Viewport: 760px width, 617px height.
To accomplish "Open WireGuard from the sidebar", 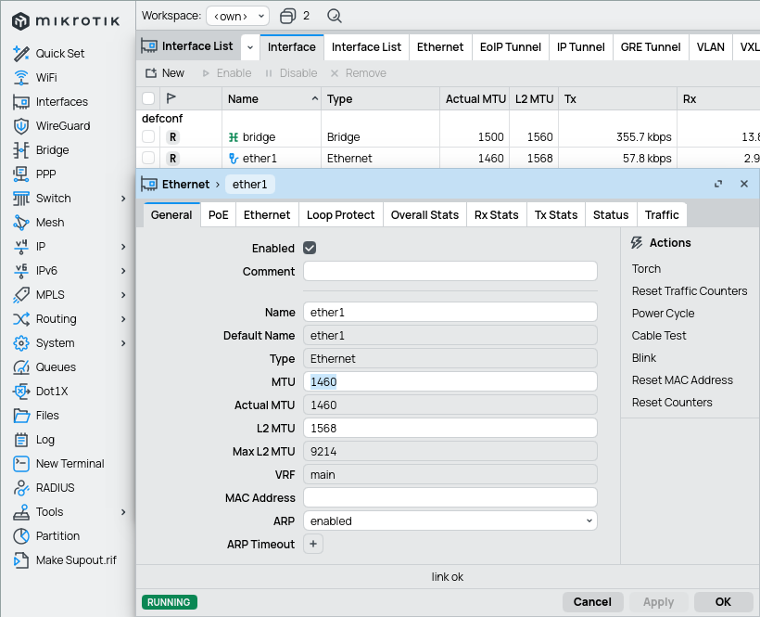I will pos(62,126).
